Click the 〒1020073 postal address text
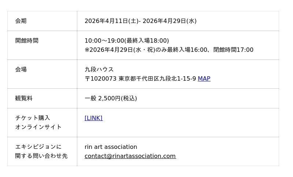The height and width of the screenshot is (177, 293). pyautogui.click(x=141, y=78)
